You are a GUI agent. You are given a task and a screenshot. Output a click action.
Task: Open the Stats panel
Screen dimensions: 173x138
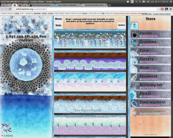click(58, 25)
